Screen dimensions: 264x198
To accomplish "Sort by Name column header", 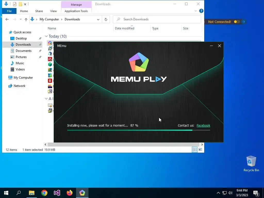I will 52,28.
